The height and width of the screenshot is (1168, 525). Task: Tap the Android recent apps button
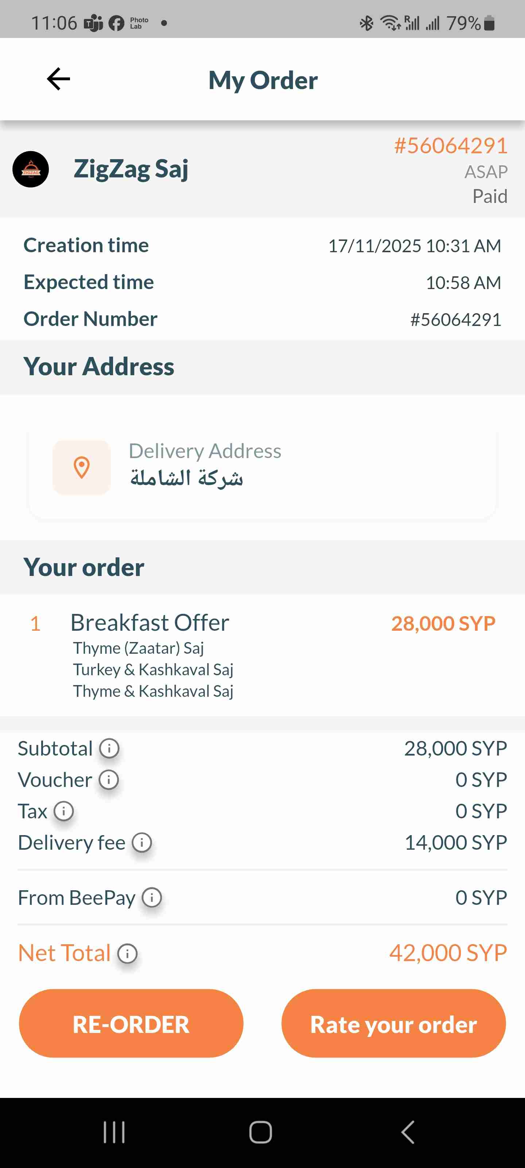114,1132
